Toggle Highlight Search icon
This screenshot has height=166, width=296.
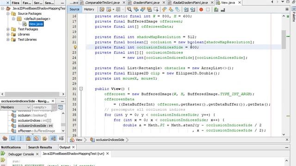[149, 9]
